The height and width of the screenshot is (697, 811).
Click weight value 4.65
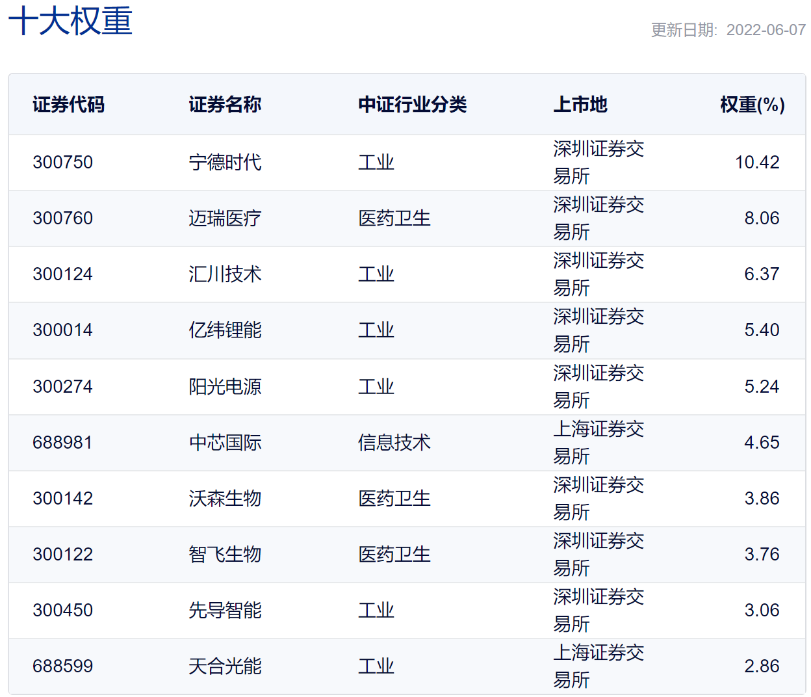click(x=762, y=442)
